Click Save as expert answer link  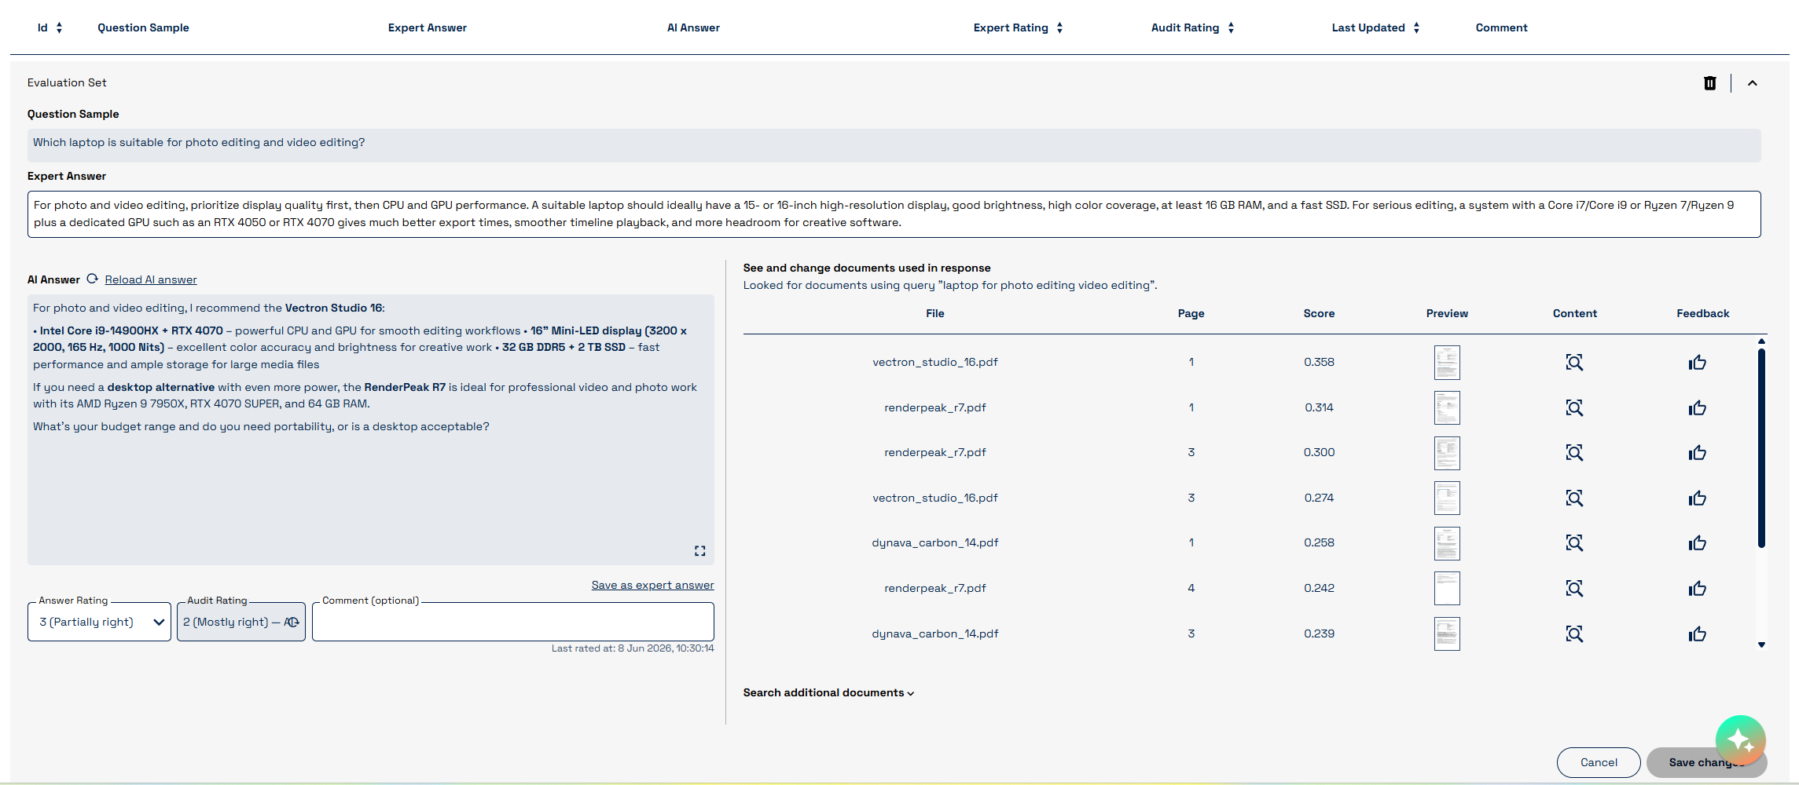tap(652, 585)
